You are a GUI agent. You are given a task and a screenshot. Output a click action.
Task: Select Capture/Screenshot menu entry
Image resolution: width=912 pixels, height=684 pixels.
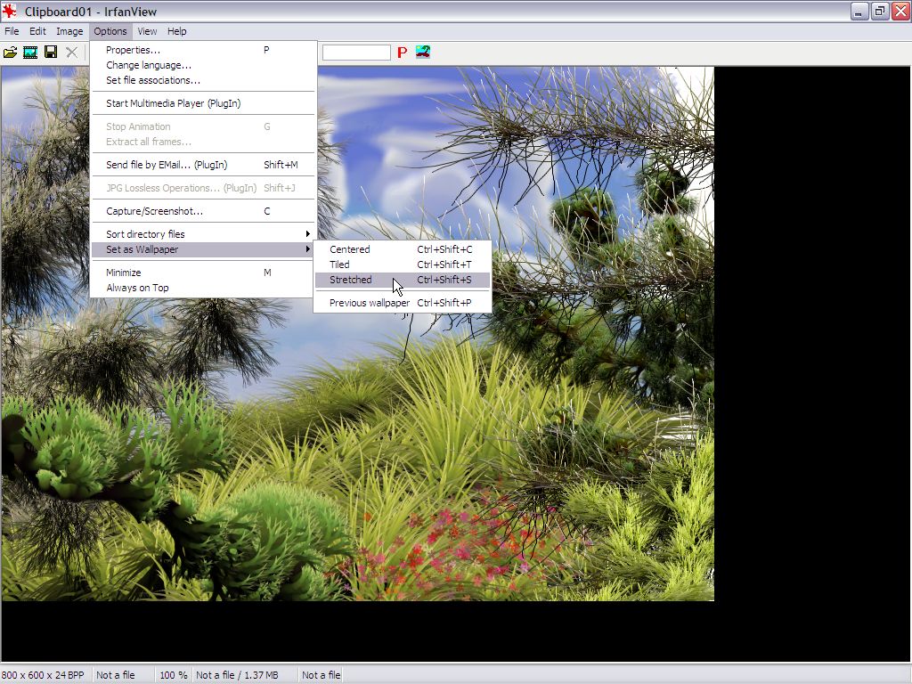154,211
